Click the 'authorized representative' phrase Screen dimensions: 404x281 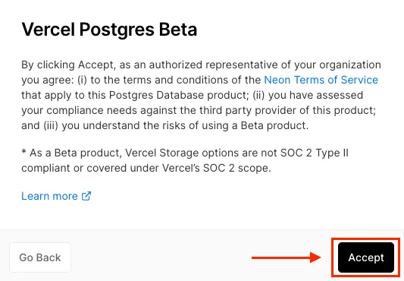pos(214,65)
